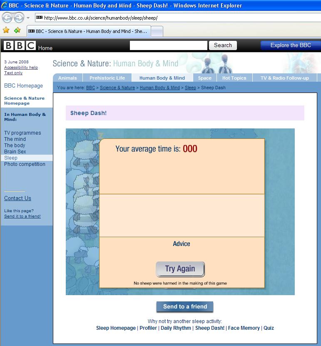The height and width of the screenshot is (346, 321).
Task: Switch to the Animals tab
Action: (67, 78)
